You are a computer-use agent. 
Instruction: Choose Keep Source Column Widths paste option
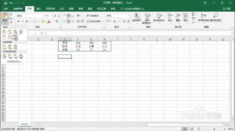(x=10, y=38)
